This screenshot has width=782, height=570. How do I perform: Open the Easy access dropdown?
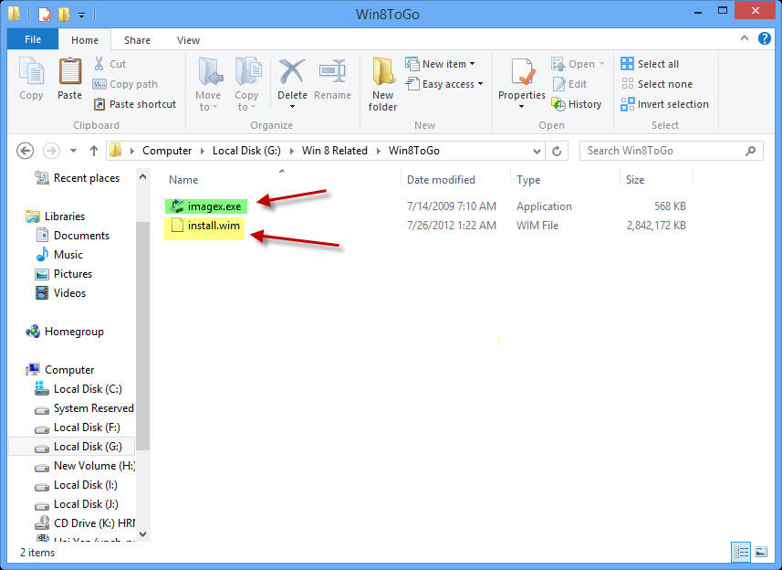pos(444,84)
